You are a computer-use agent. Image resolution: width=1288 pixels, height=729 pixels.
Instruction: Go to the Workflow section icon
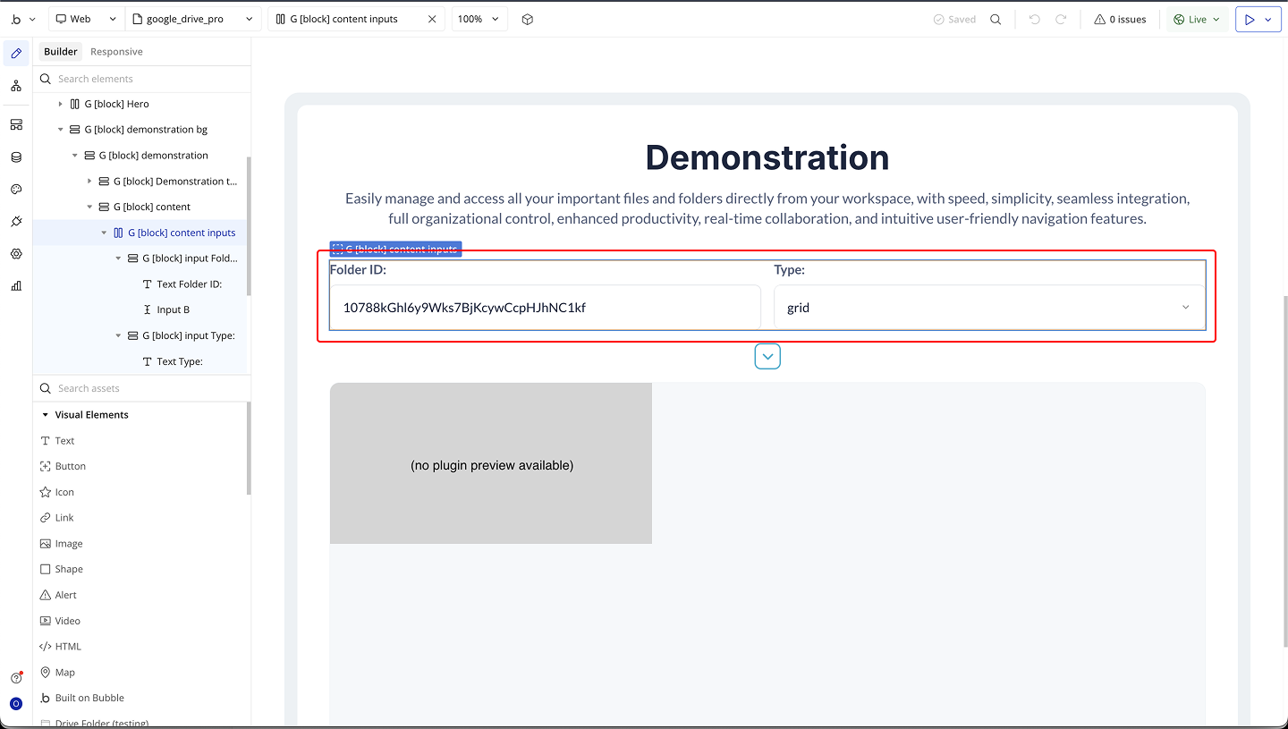pyautogui.click(x=16, y=86)
